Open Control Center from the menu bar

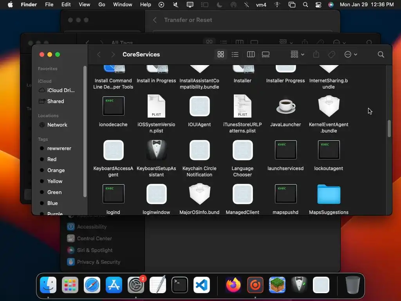[318, 5]
